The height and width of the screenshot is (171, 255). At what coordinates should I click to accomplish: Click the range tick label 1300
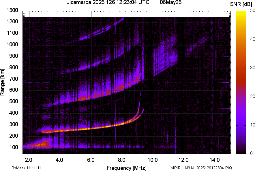(x=12, y=10)
